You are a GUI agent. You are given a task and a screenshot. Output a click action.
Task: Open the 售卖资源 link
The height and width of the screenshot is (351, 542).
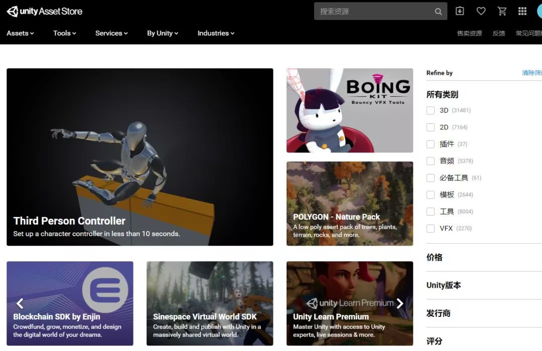coord(469,33)
